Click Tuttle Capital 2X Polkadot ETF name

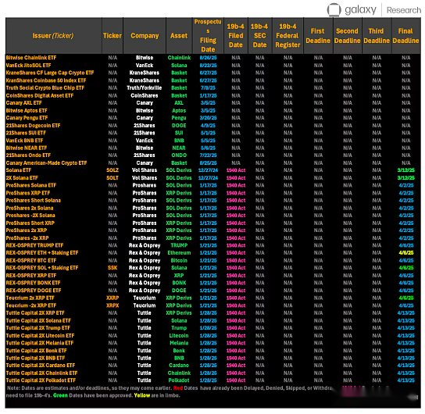pyautogui.click(x=41, y=380)
